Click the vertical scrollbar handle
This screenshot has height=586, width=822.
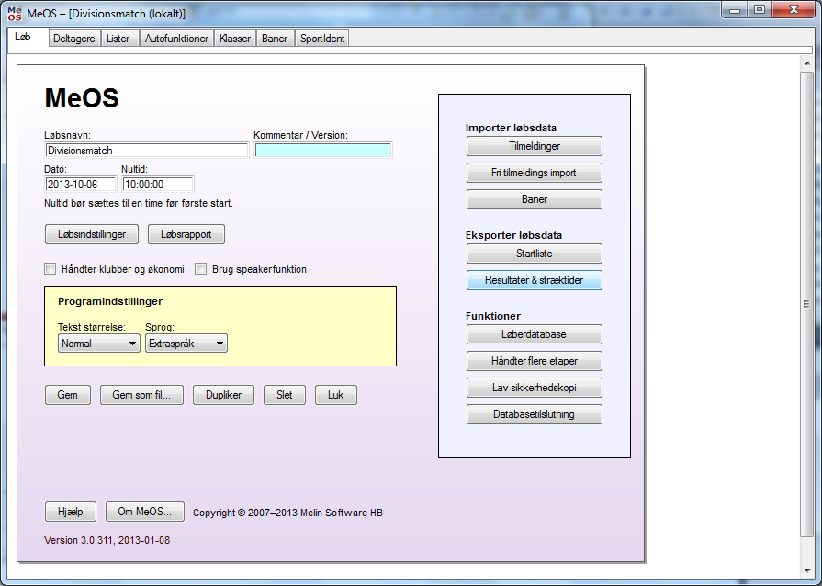(806, 304)
